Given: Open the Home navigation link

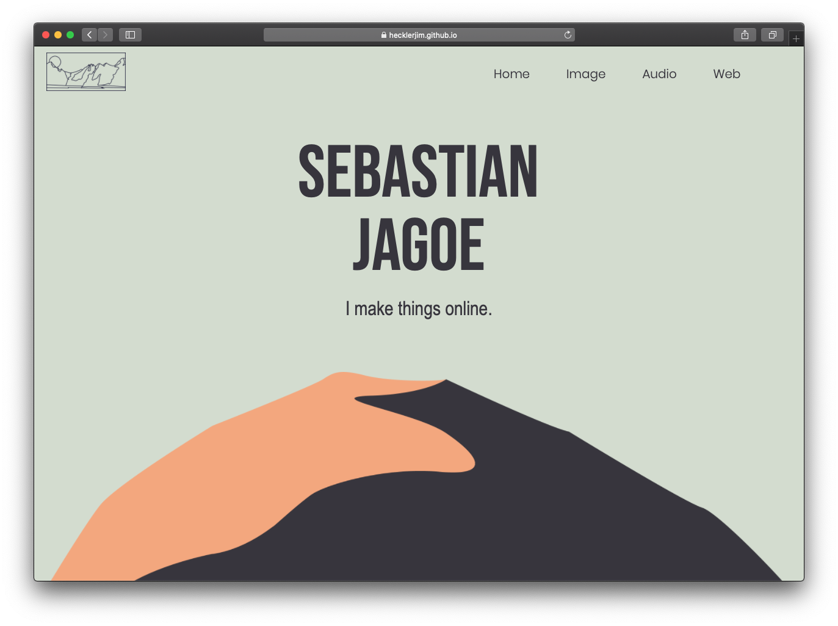Looking at the screenshot, I should [511, 74].
